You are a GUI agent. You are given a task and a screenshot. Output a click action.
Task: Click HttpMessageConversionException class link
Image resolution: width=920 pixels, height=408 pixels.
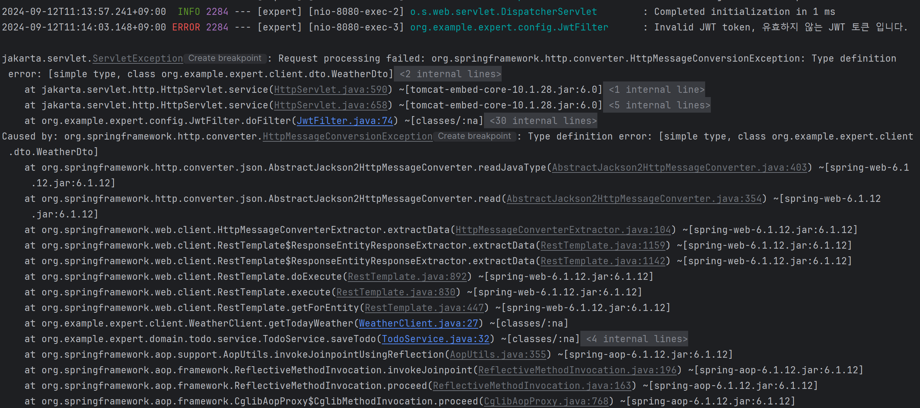pyautogui.click(x=347, y=136)
